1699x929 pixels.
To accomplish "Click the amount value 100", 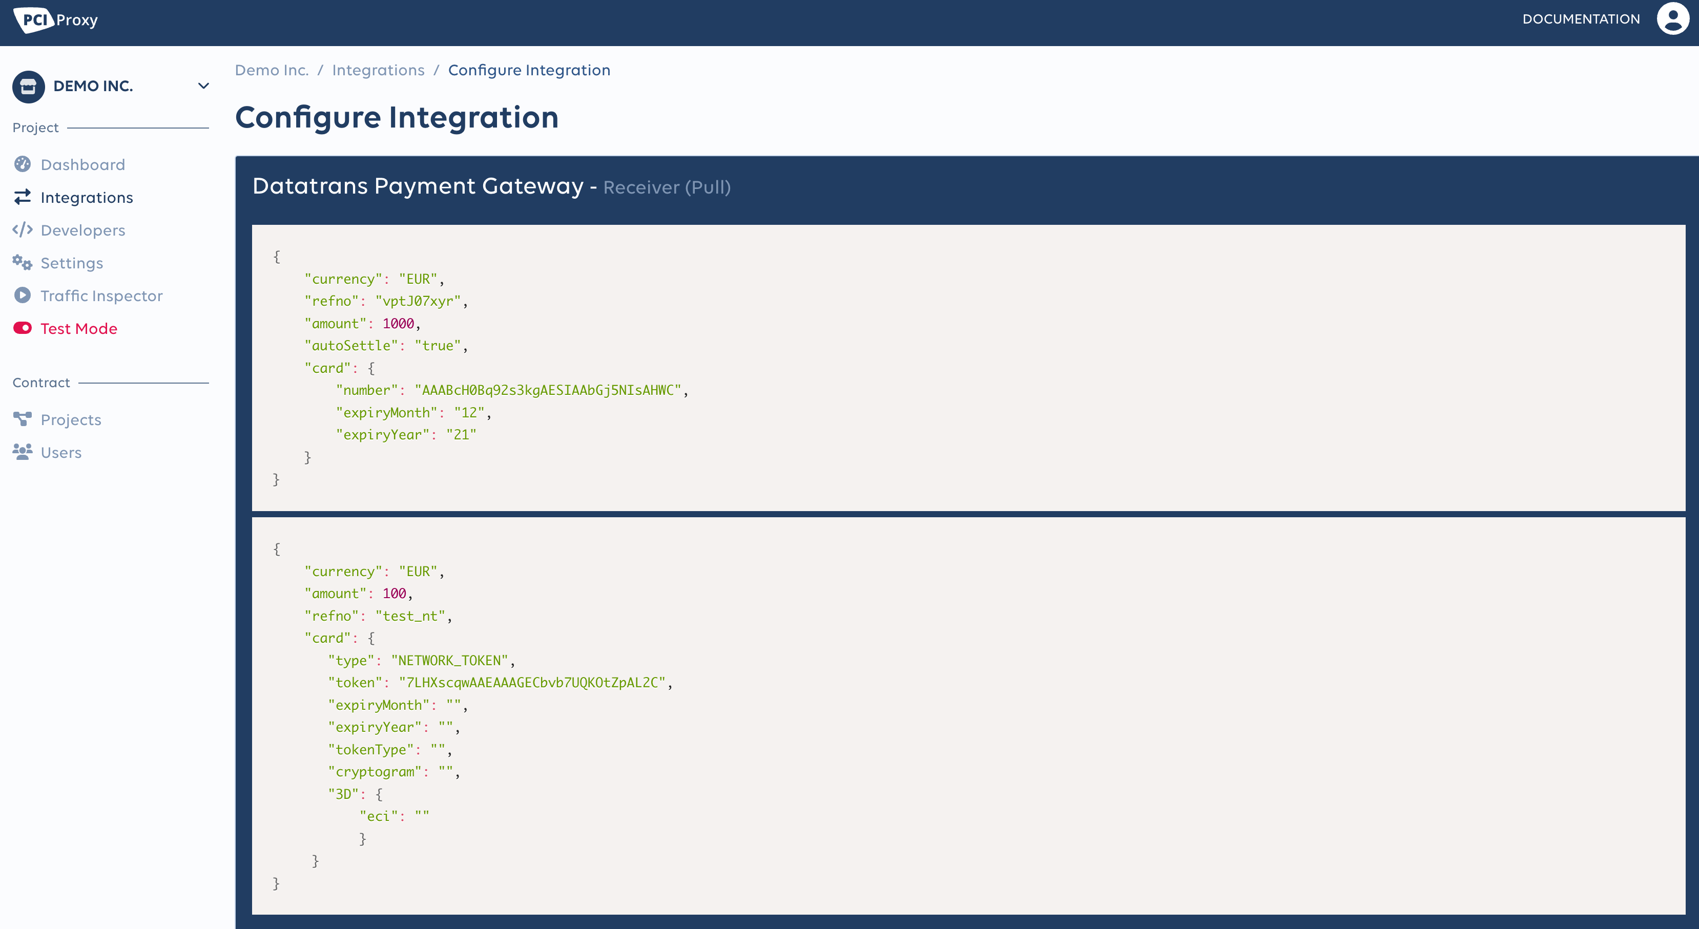I will (393, 594).
